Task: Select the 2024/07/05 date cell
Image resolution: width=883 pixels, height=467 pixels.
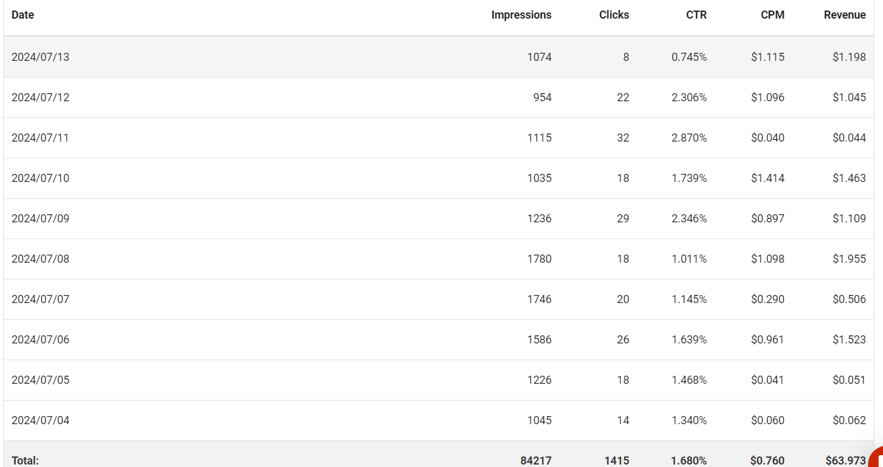Action: [40, 380]
